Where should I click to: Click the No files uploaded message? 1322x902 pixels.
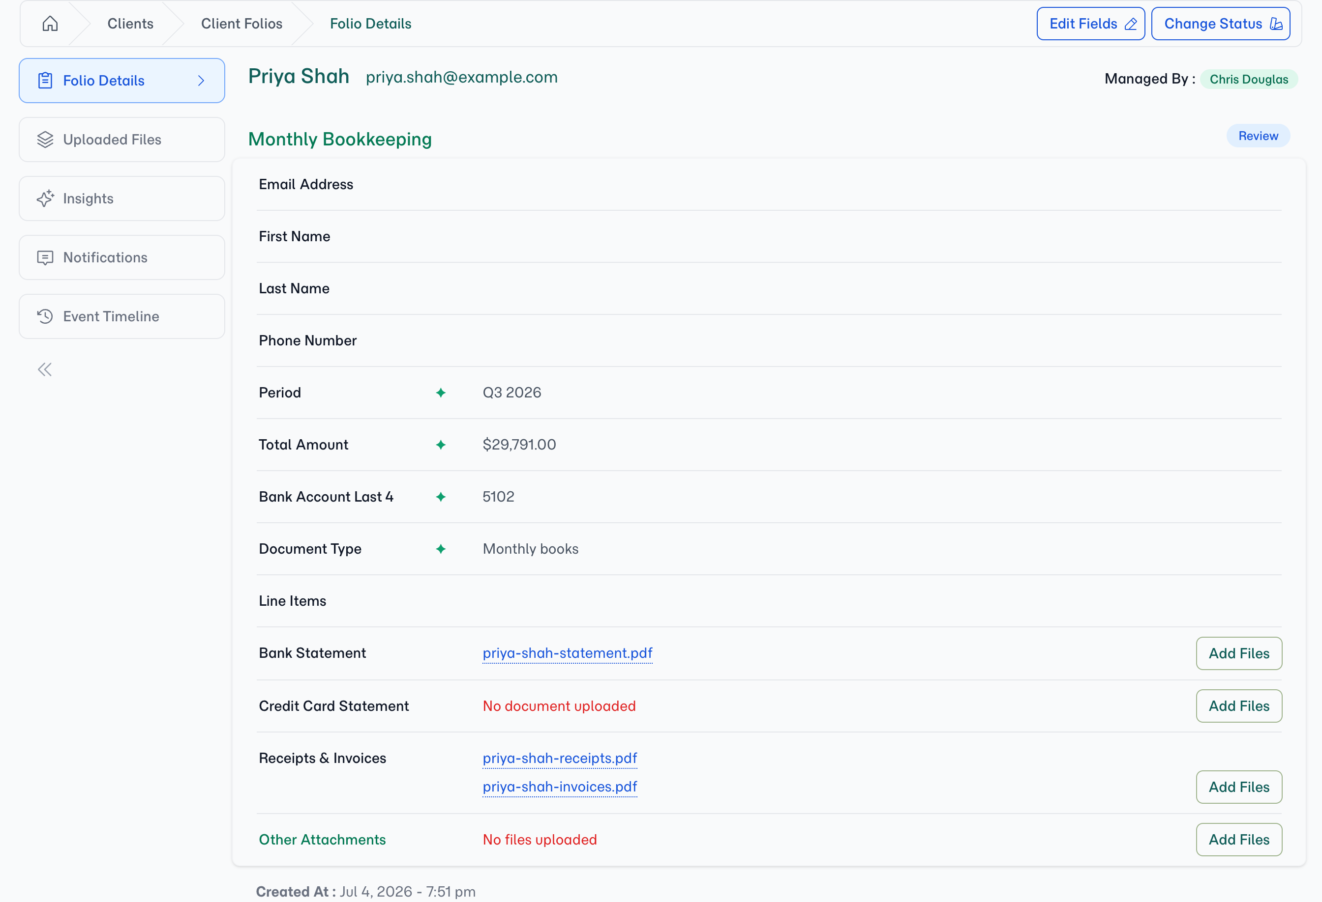pyautogui.click(x=540, y=840)
